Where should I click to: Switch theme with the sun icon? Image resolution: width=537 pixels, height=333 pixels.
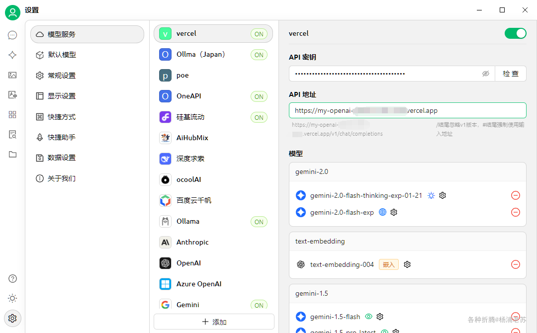coord(12,298)
